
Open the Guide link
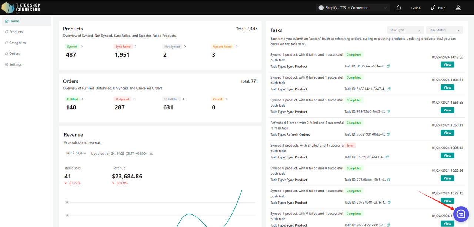pos(416,8)
